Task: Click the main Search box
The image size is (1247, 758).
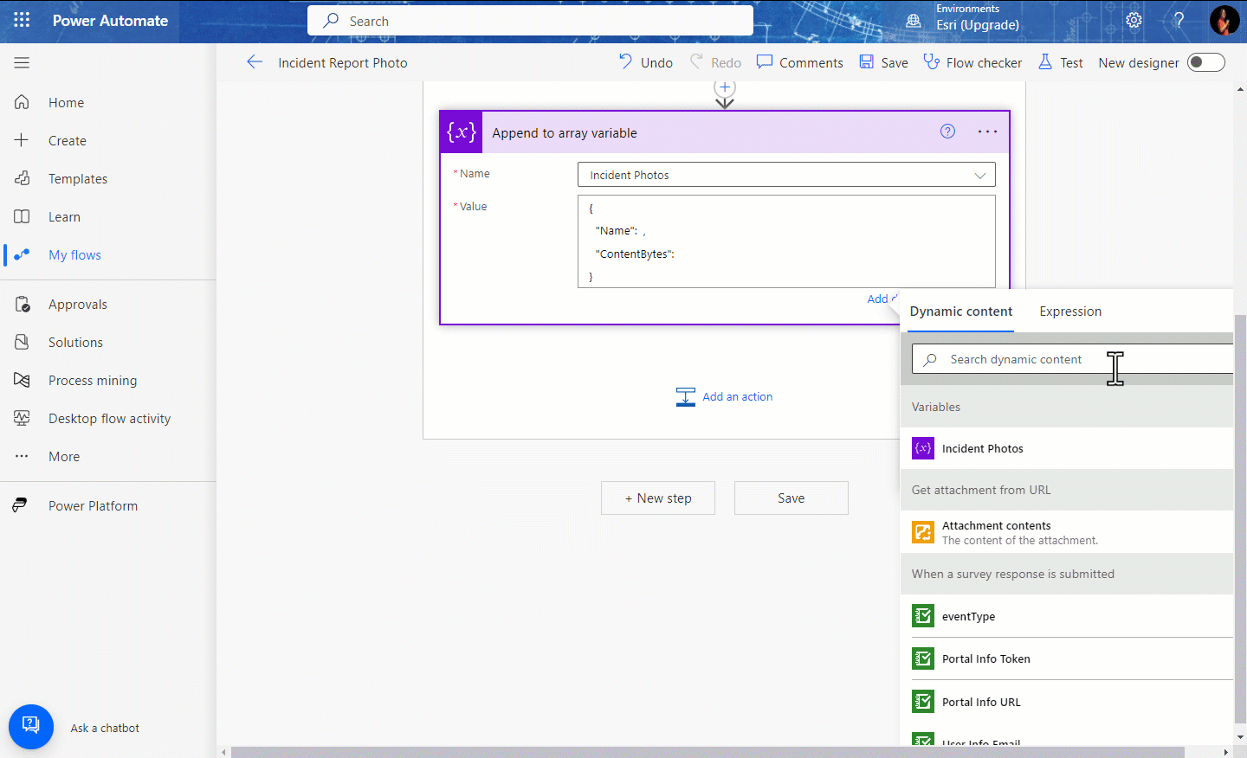Action: click(530, 21)
